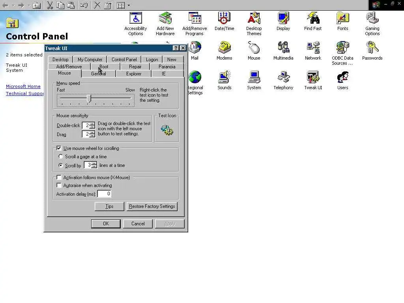
Task: Click the Properties toolbar icon
Action: pyautogui.click(x=107, y=5)
